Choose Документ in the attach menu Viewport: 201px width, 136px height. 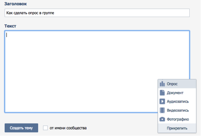pos(177,93)
